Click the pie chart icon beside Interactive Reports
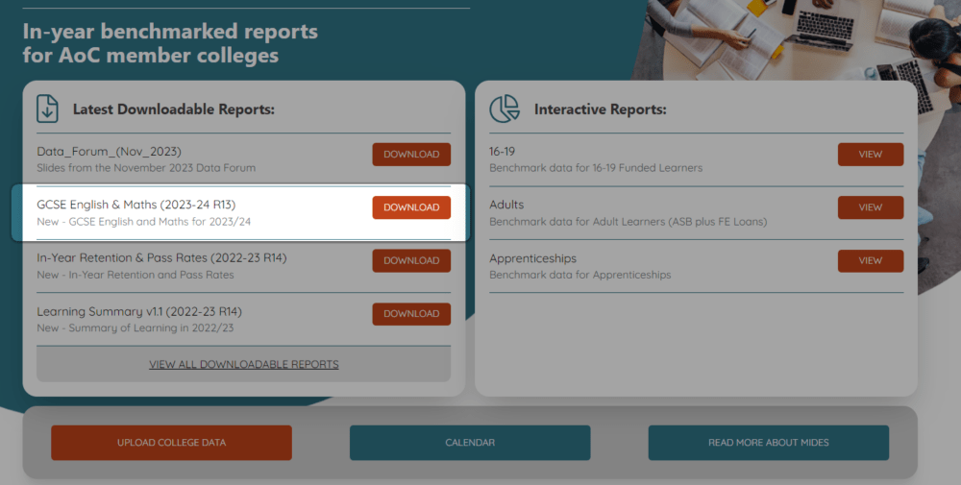This screenshot has width=961, height=485. [505, 109]
